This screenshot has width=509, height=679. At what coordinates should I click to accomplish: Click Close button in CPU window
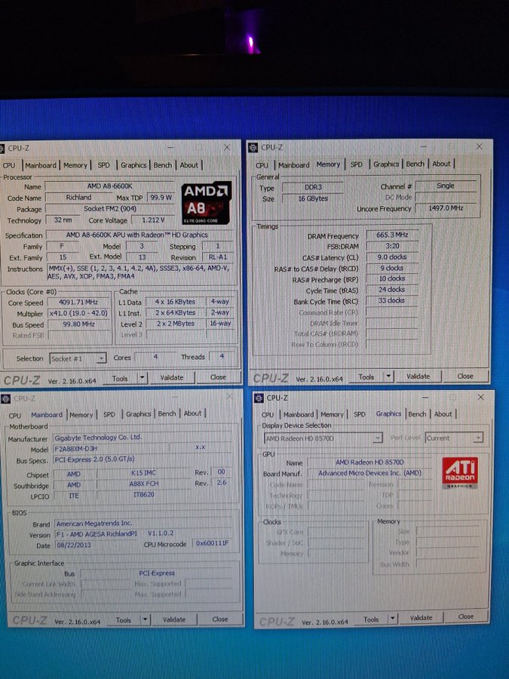pyautogui.click(x=218, y=377)
